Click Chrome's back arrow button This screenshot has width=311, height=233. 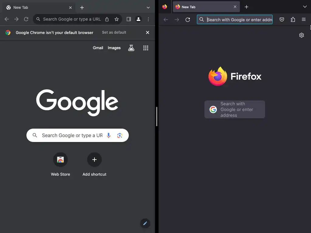point(7,19)
